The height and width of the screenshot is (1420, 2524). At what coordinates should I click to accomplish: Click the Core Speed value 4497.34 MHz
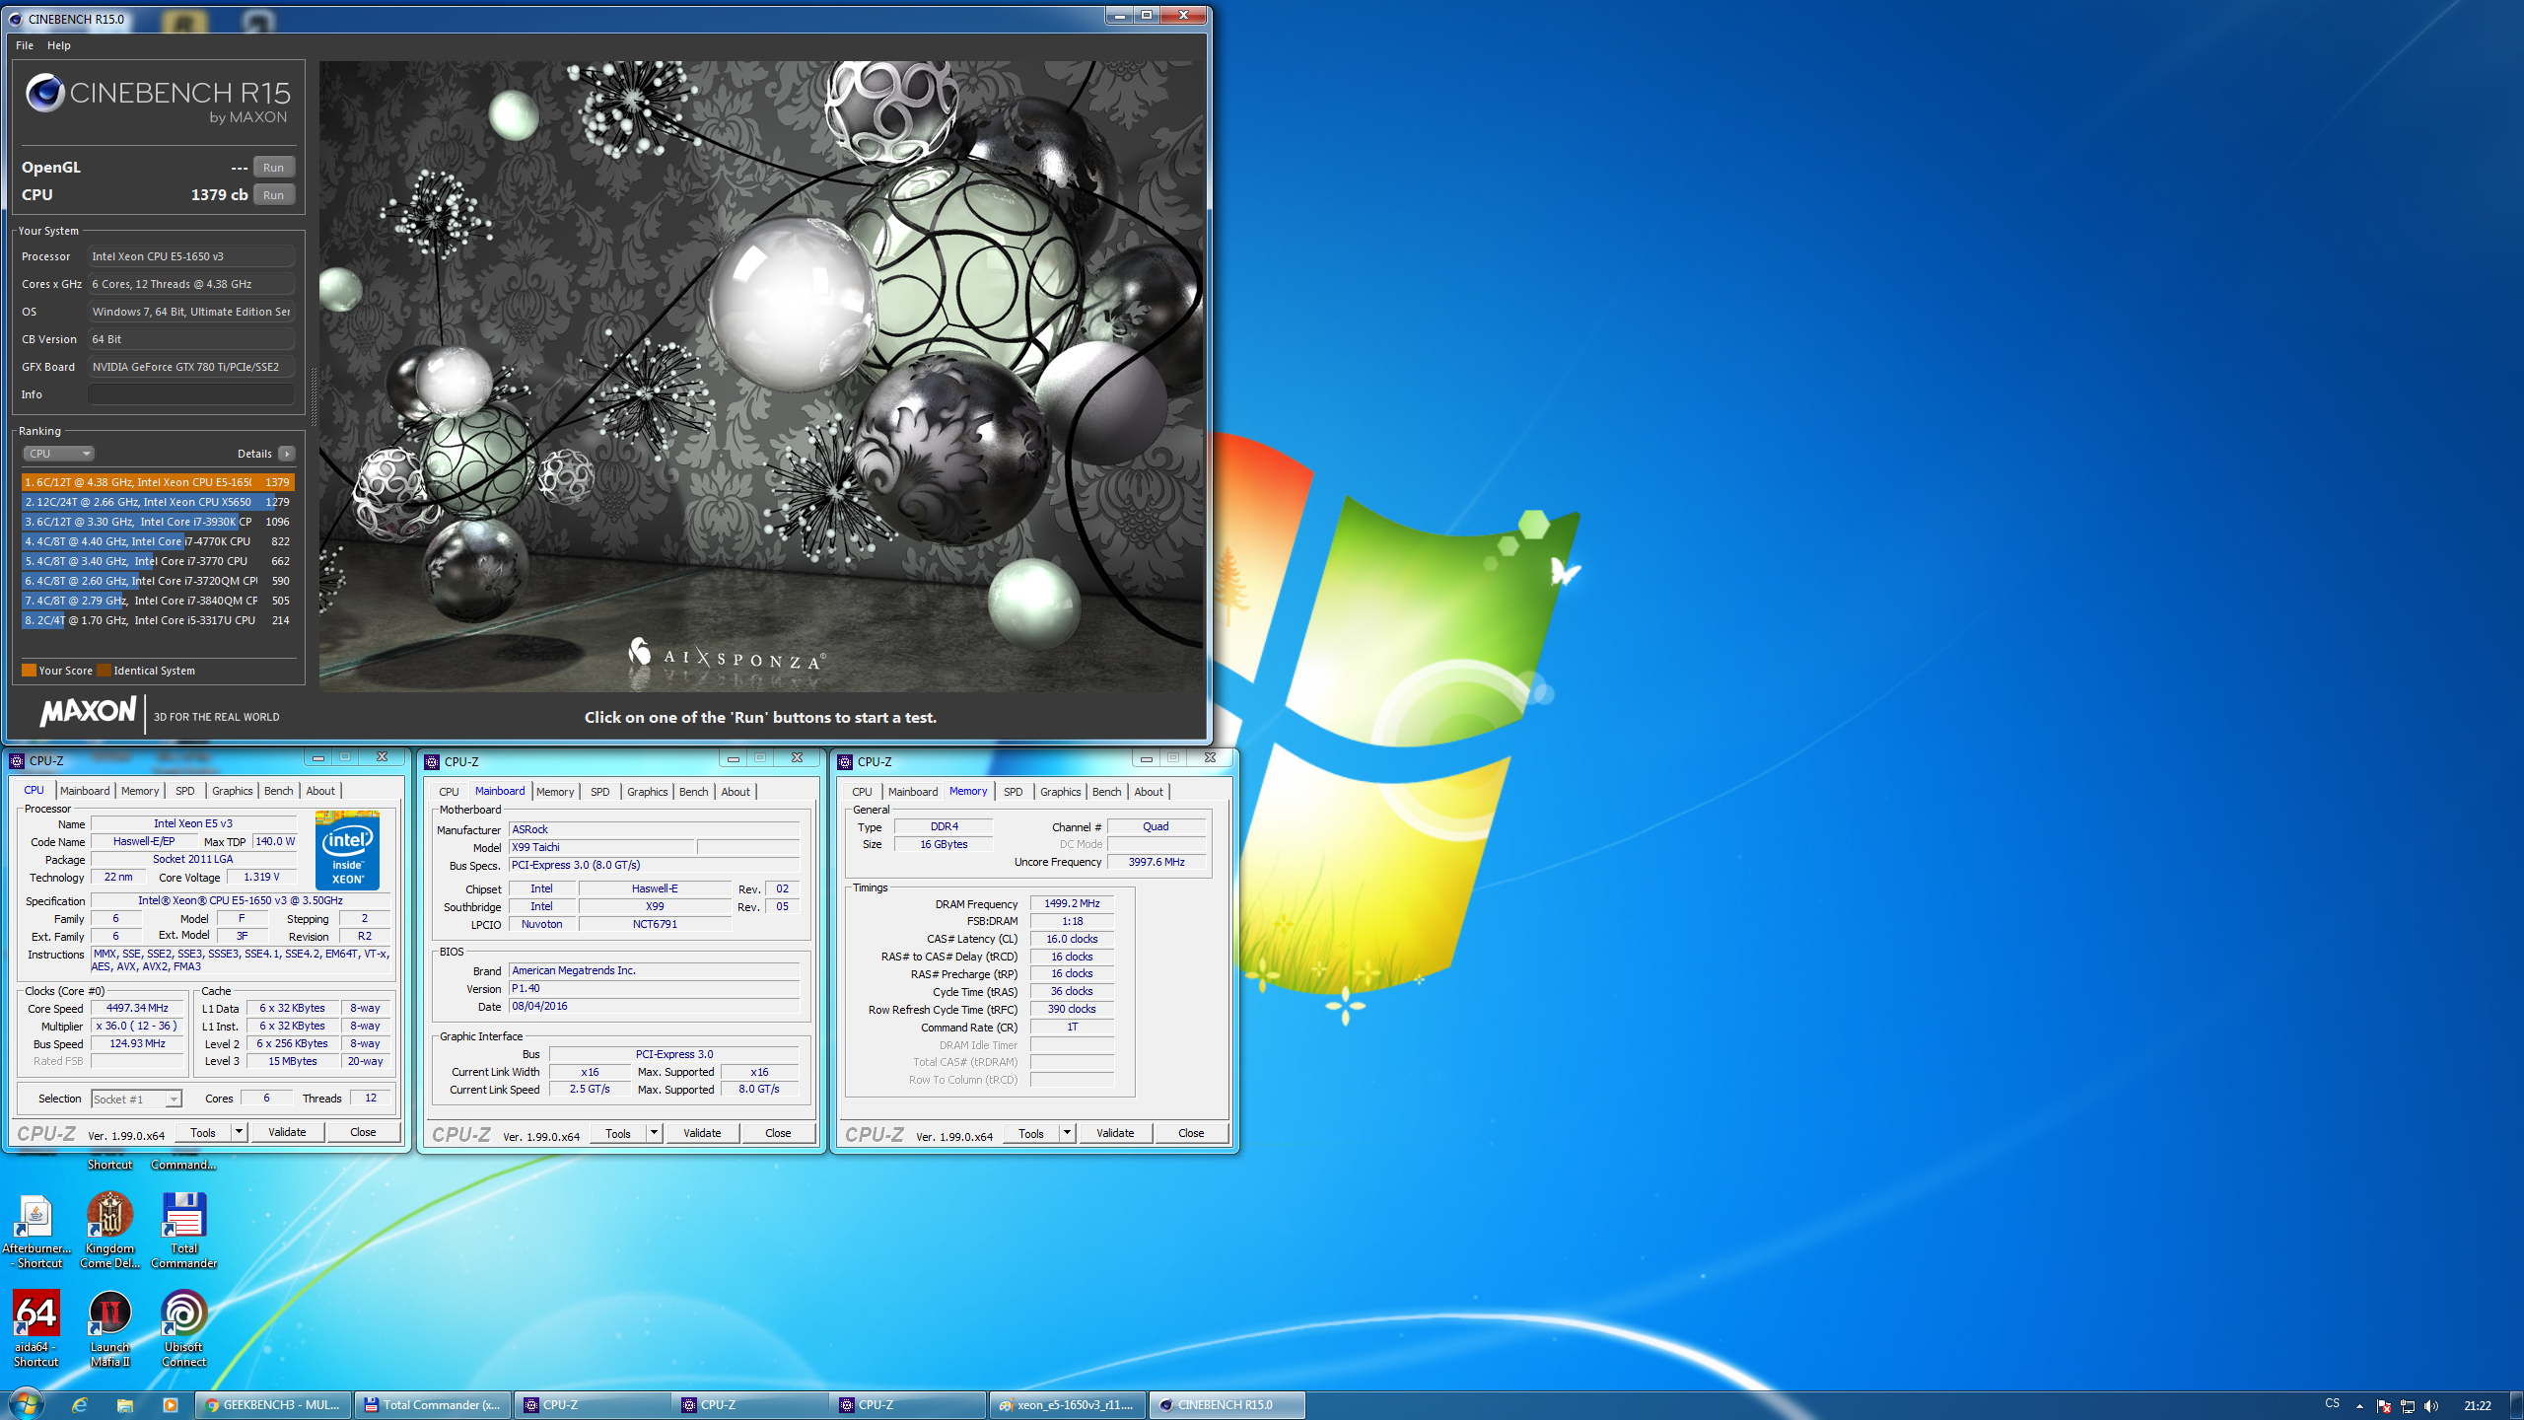click(x=137, y=1008)
